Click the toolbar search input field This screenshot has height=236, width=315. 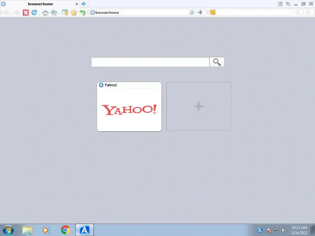255,12
